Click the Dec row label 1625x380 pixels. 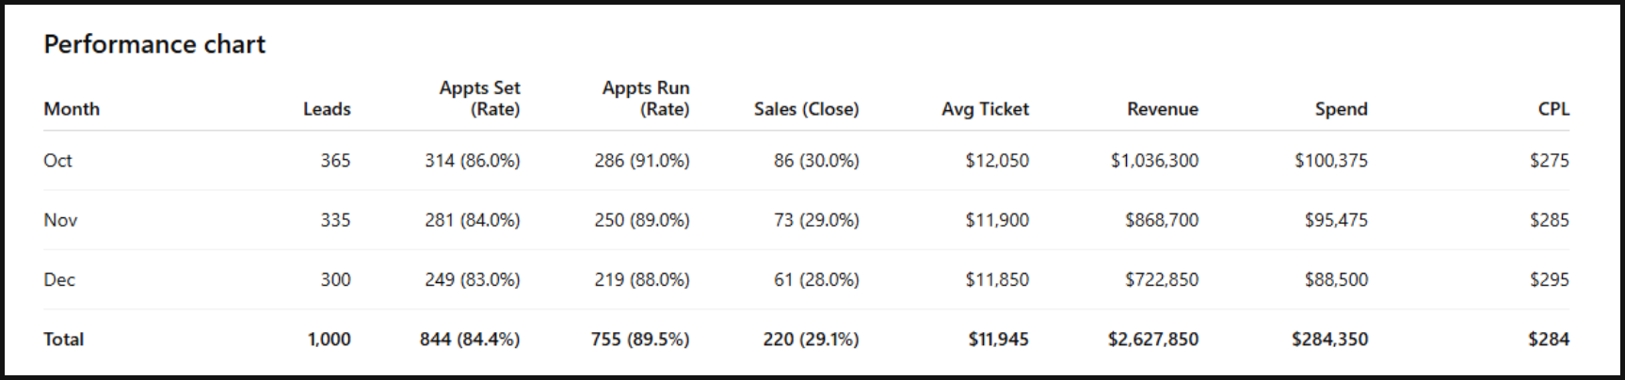point(59,279)
